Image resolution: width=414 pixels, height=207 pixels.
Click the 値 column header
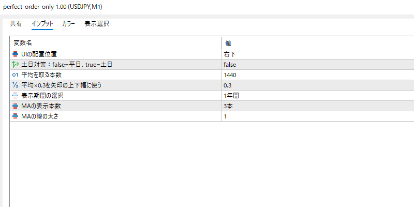pyautogui.click(x=228, y=43)
